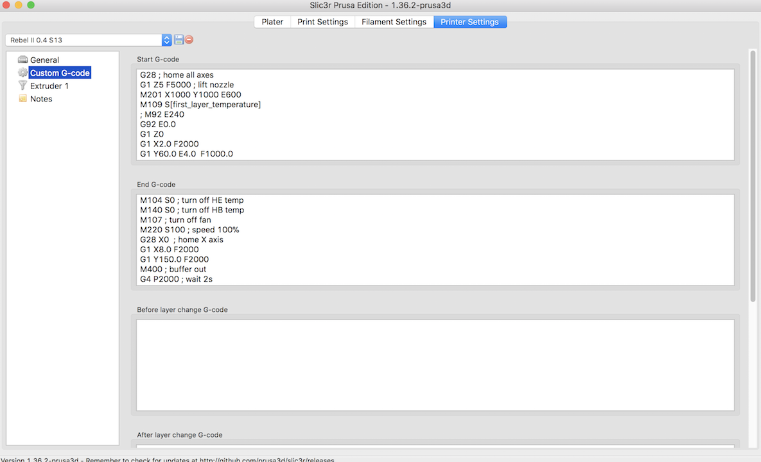The width and height of the screenshot is (761, 462).
Task: Click the vertical scrollbar on the right
Action: tap(753, 173)
